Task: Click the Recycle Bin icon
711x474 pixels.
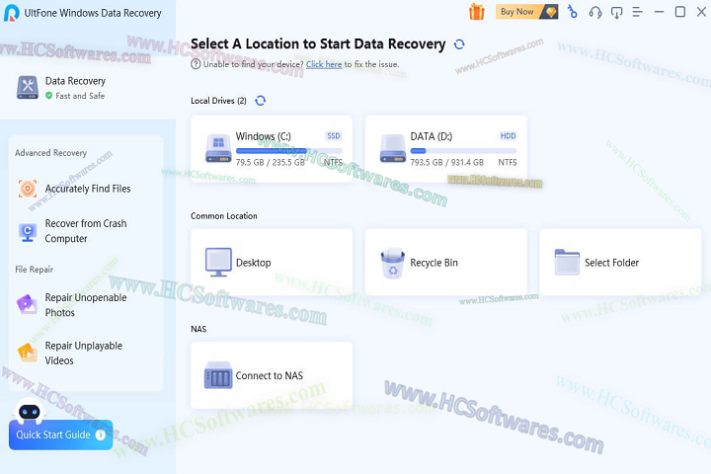Action: point(393,263)
